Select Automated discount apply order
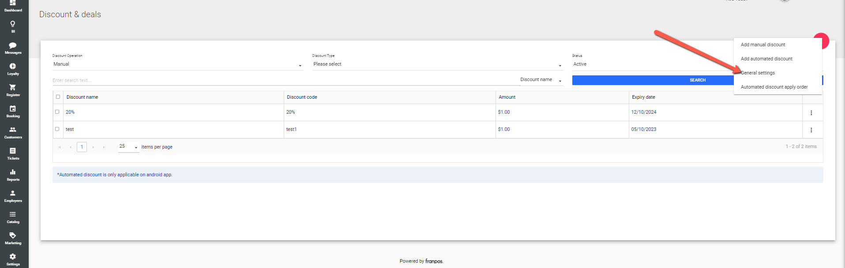 [774, 87]
